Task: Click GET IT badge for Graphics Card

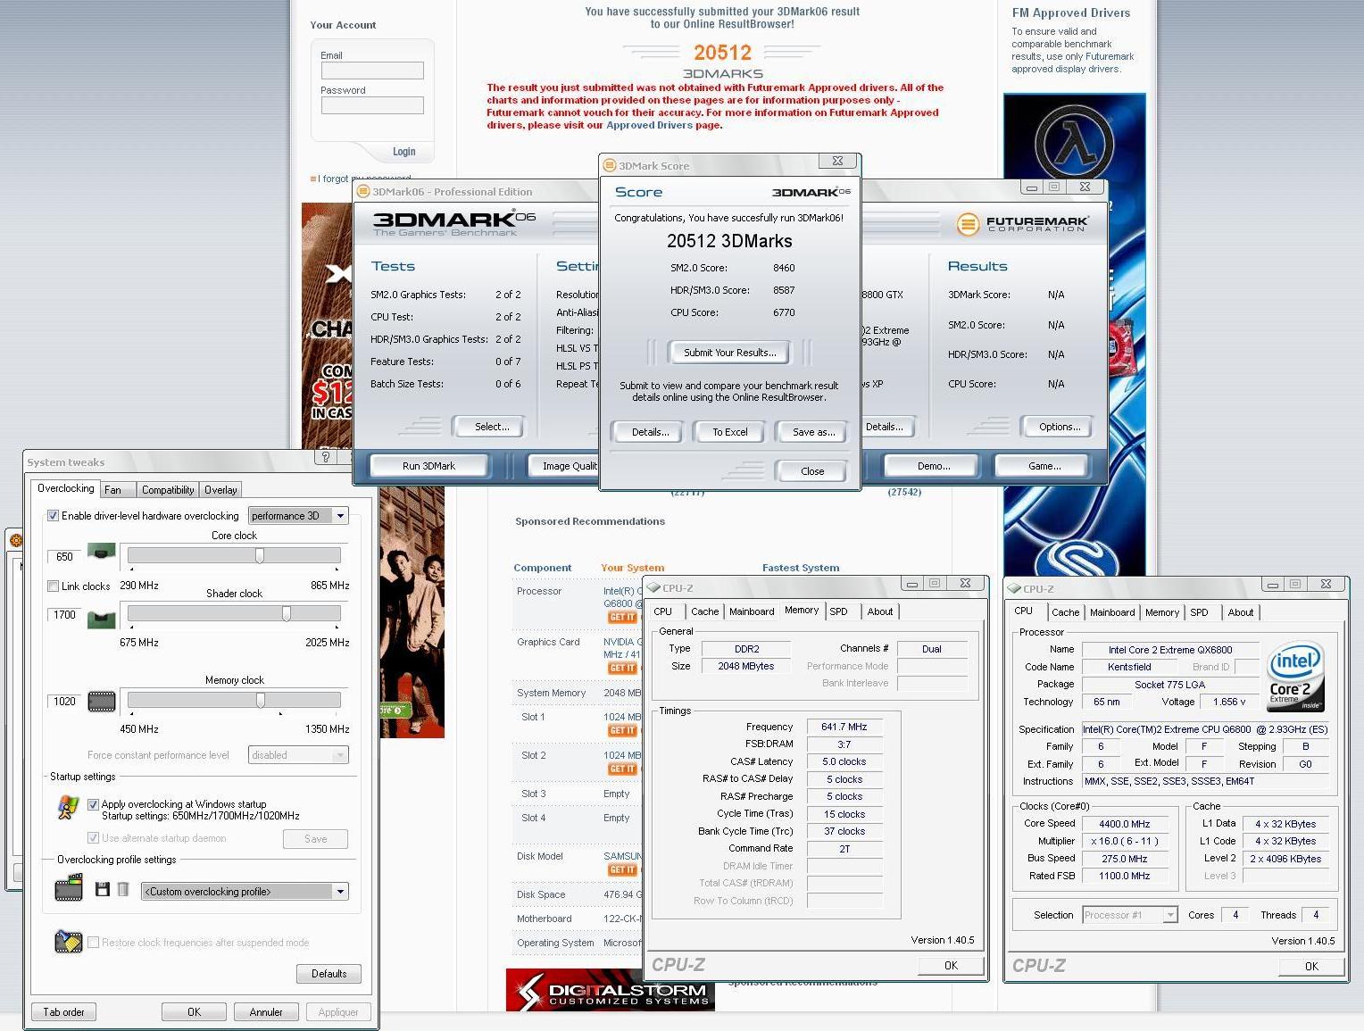Action: click(x=622, y=668)
